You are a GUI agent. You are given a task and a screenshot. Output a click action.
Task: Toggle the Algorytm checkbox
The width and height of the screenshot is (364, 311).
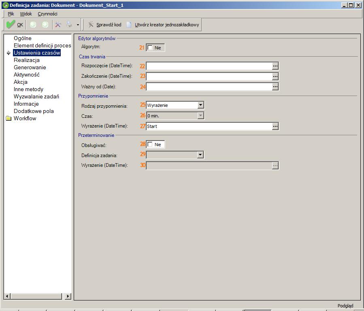[x=150, y=47]
